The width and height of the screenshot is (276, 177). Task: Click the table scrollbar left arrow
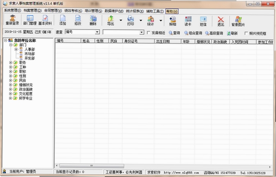coord(56,166)
